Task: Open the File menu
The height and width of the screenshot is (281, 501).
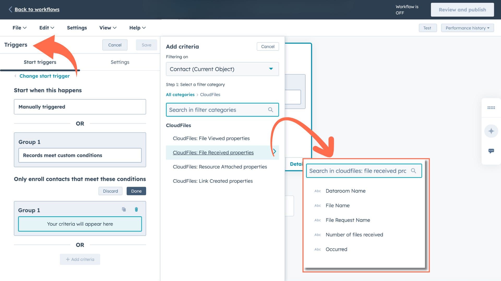Action: click(x=19, y=28)
